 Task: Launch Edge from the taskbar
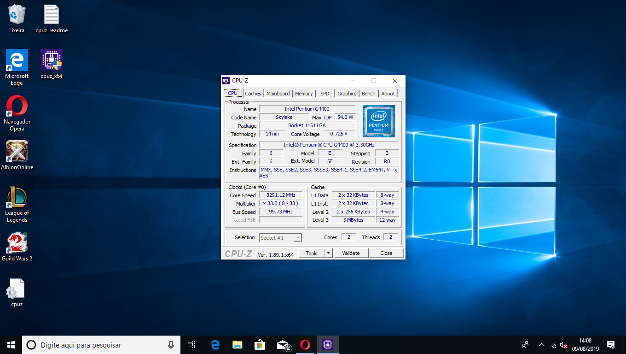click(215, 345)
